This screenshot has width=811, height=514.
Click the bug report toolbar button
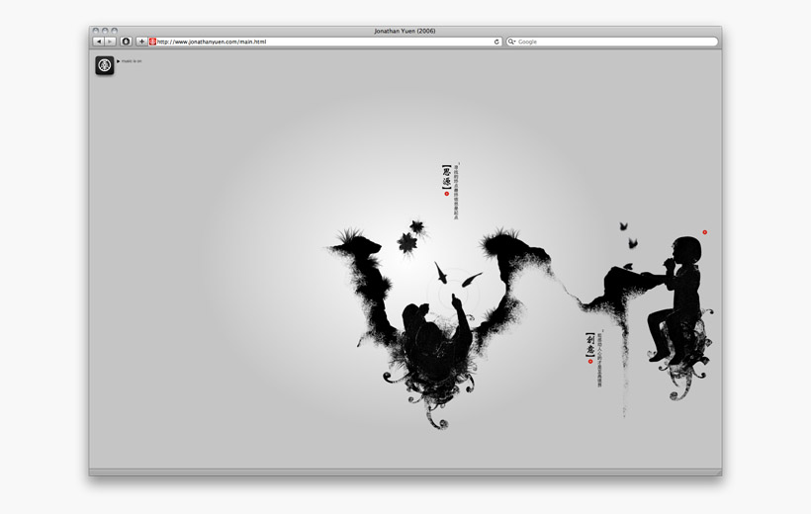point(126,42)
